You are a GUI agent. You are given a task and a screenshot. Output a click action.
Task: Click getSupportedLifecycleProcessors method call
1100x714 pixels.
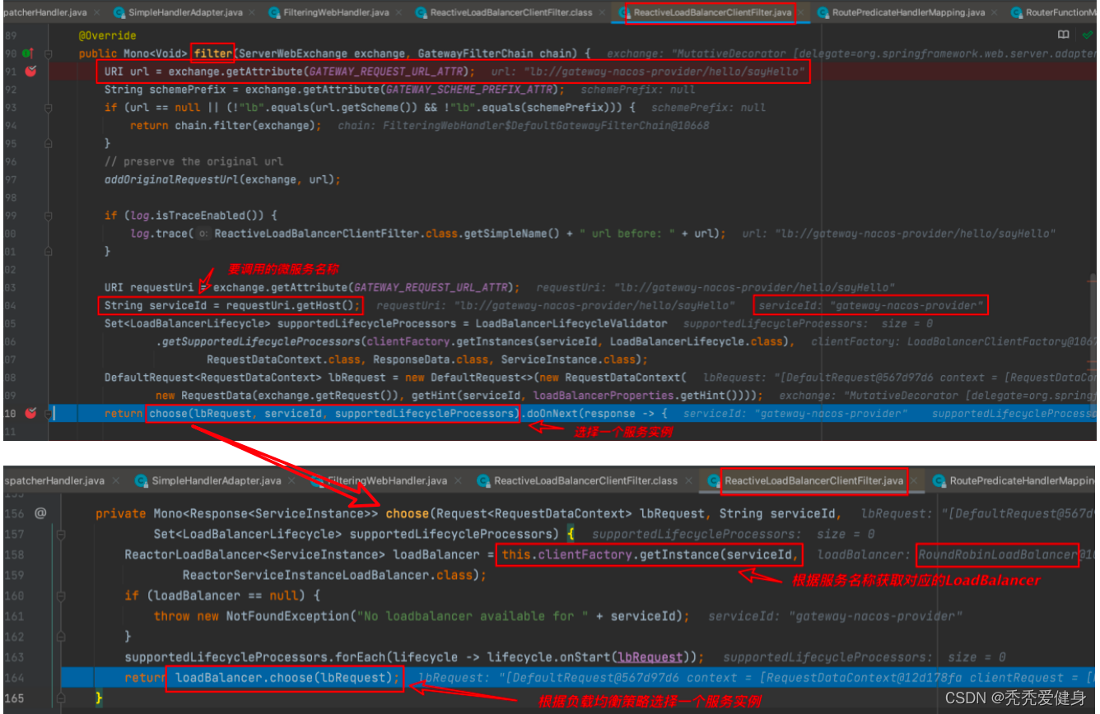click(x=261, y=341)
